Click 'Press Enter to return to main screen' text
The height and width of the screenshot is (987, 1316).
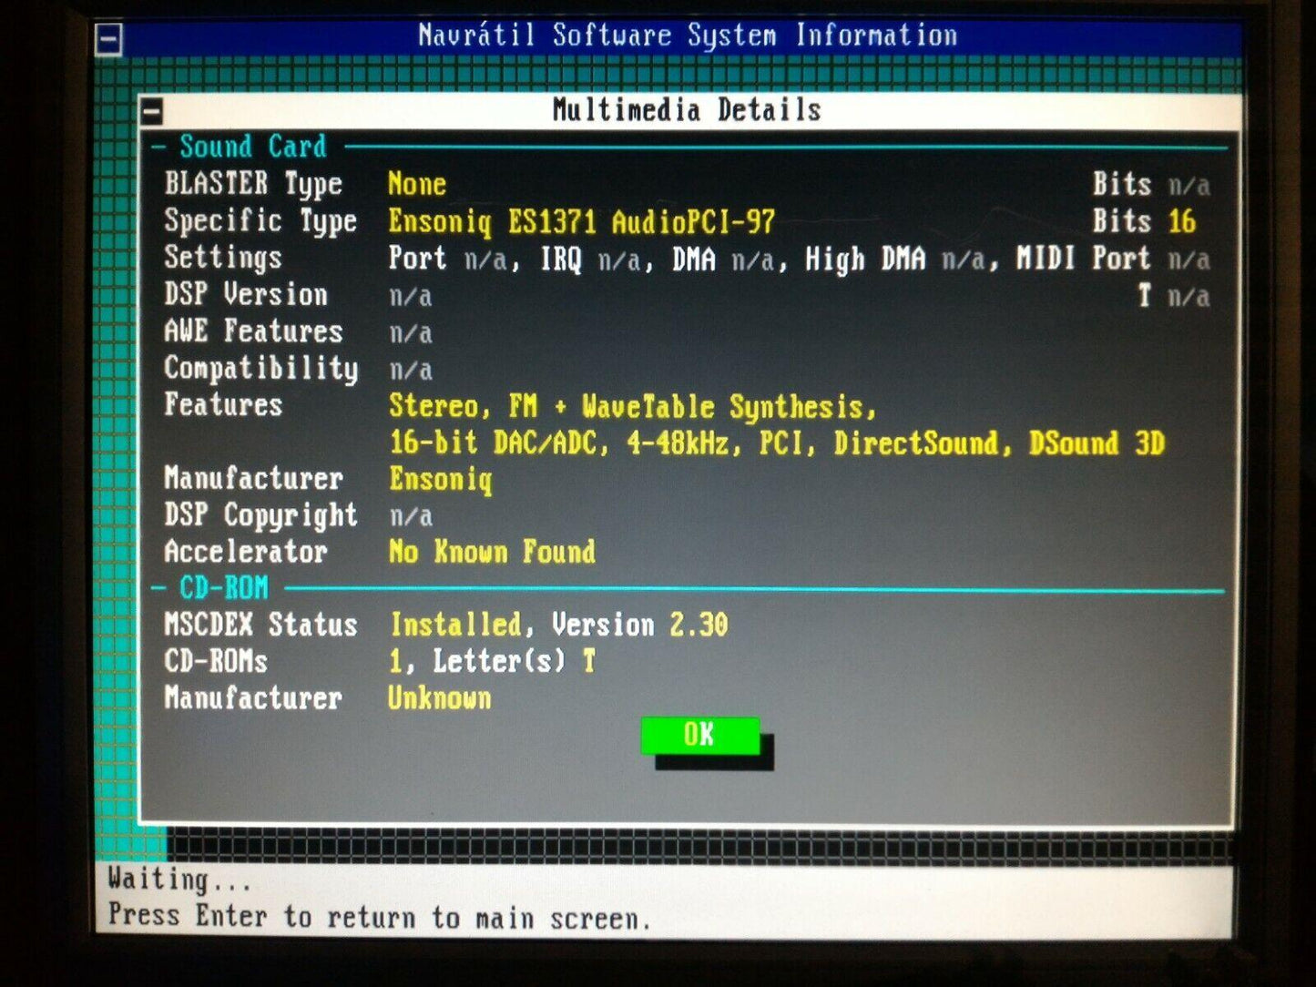(379, 917)
